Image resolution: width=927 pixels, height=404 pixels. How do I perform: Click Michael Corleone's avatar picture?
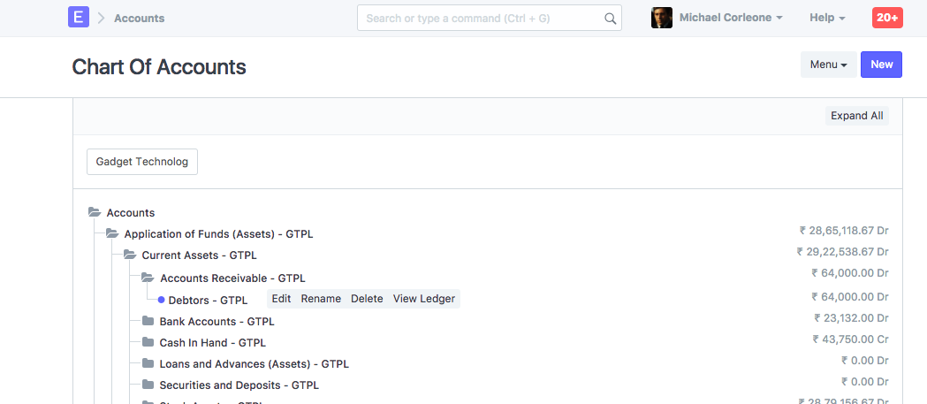coord(662,18)
